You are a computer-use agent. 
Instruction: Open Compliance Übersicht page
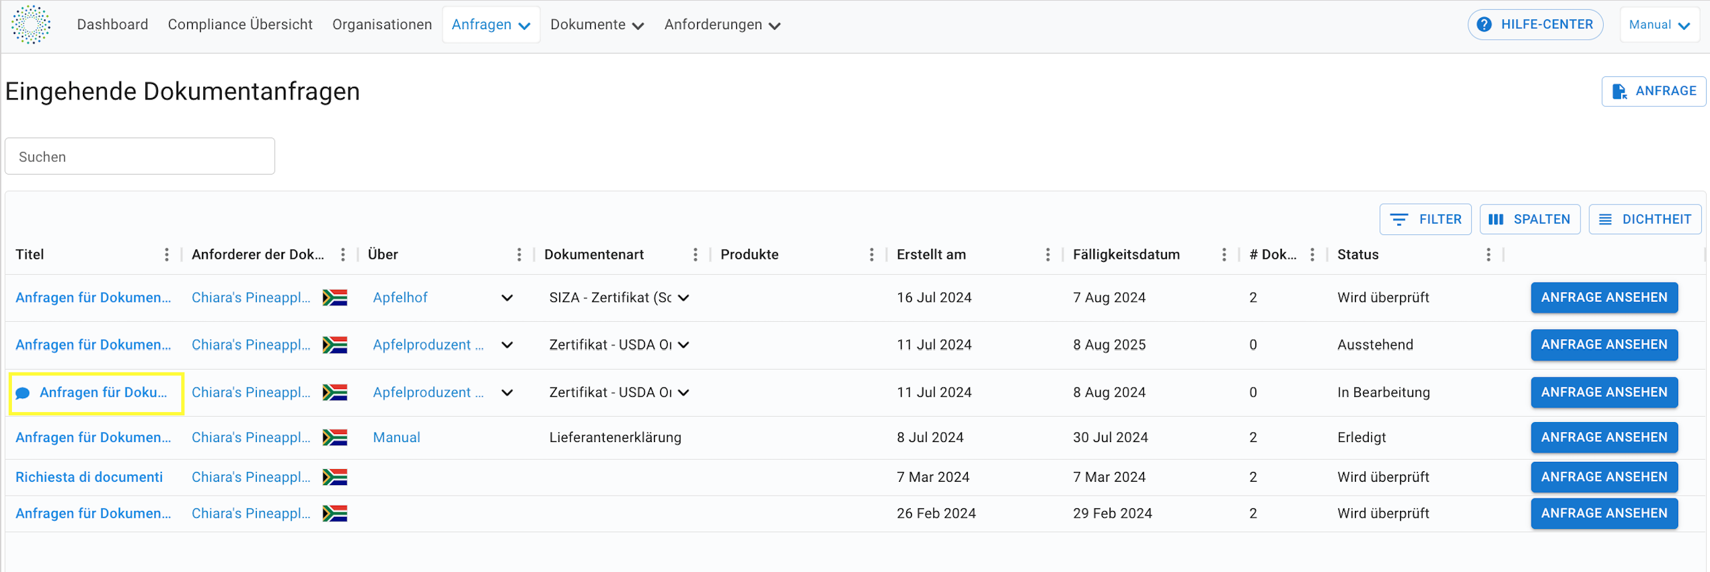tap(240, 25)
